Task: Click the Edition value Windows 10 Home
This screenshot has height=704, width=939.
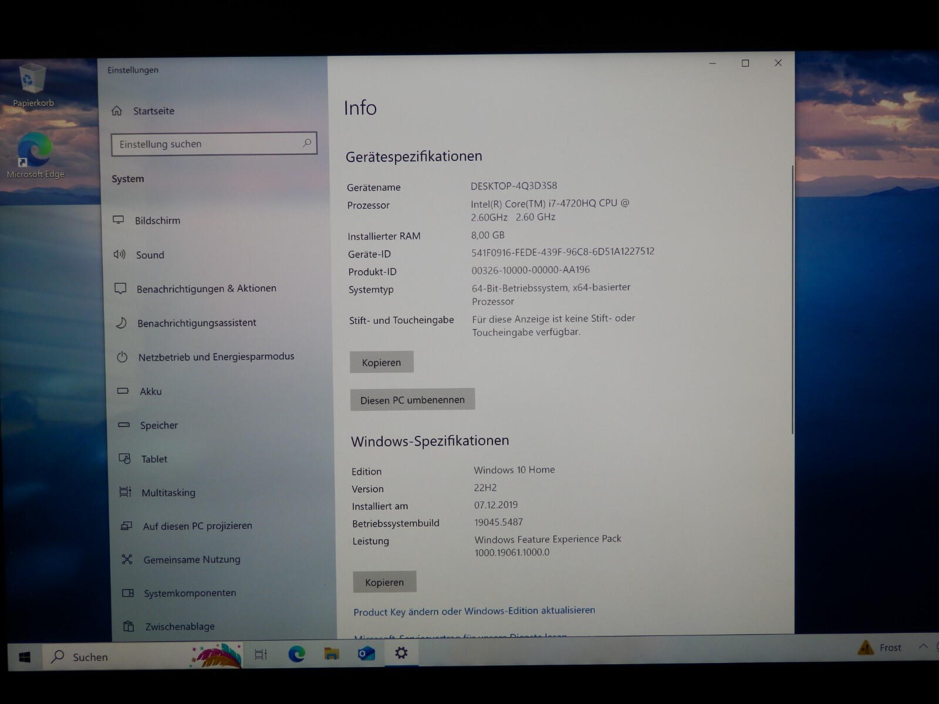Action: pyautogui.click(x=514, y=469)
